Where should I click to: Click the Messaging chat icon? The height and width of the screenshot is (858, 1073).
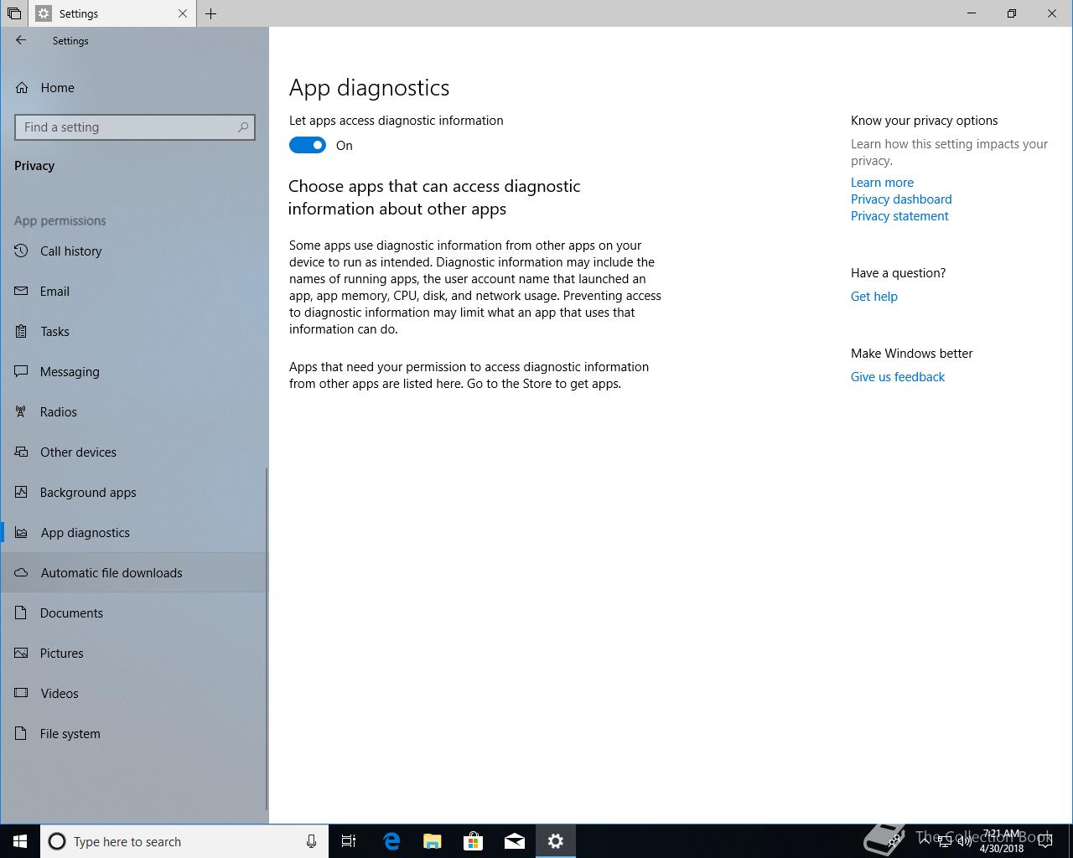[22, 371]
